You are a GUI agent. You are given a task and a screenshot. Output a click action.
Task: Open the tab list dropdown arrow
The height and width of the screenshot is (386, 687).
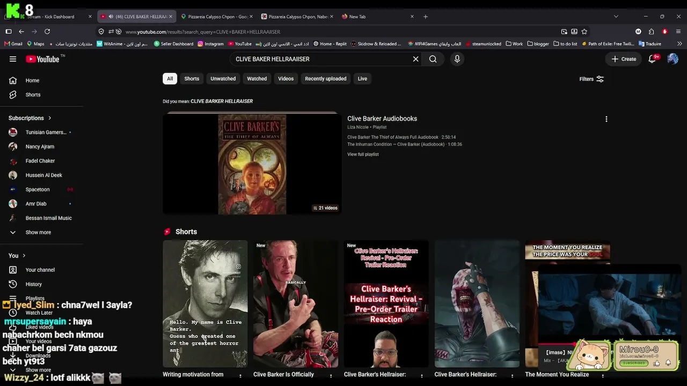point(616,17)
